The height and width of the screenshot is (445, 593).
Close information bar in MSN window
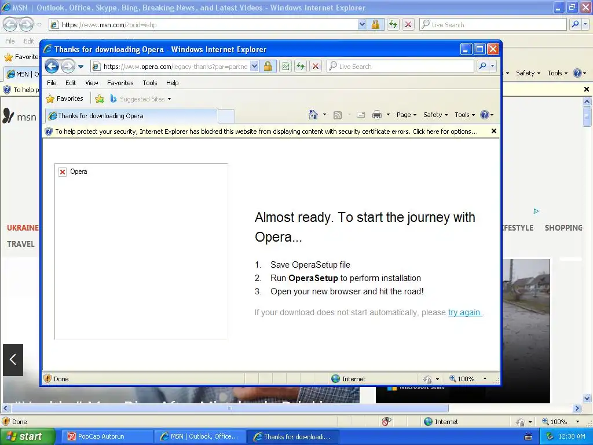click(x=586, y=89)
